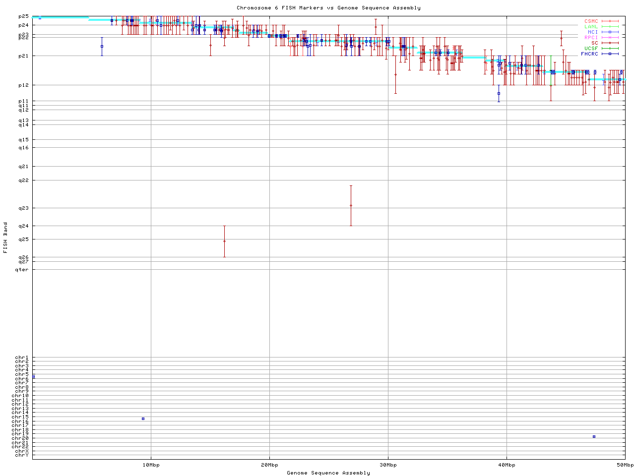Viewport: 635px width, 476px height.
Task: Click the red marker near p22 above 44Mbp
Action: [561, 38]
